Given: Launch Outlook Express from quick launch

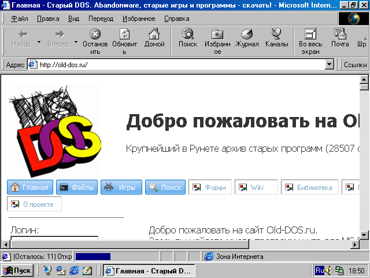Looking at the screenshot, I should tap(61, 270).
